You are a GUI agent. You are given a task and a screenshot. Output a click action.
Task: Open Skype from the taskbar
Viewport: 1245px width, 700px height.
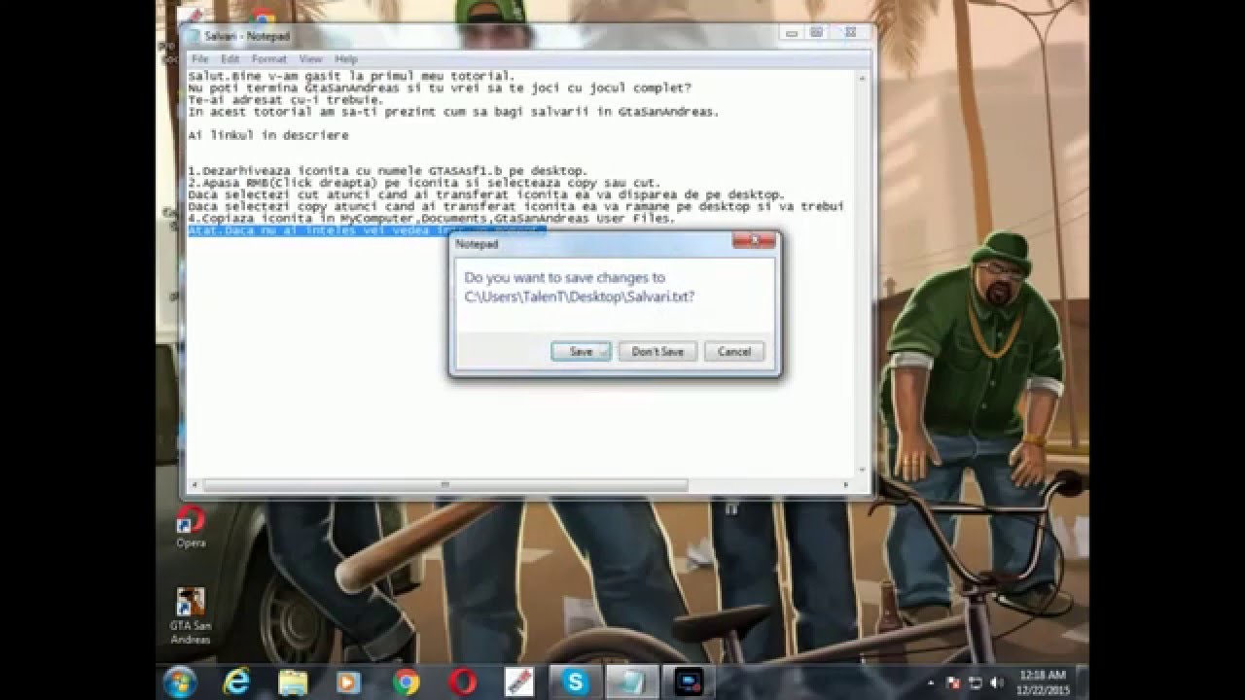click(x=576, y=682)
